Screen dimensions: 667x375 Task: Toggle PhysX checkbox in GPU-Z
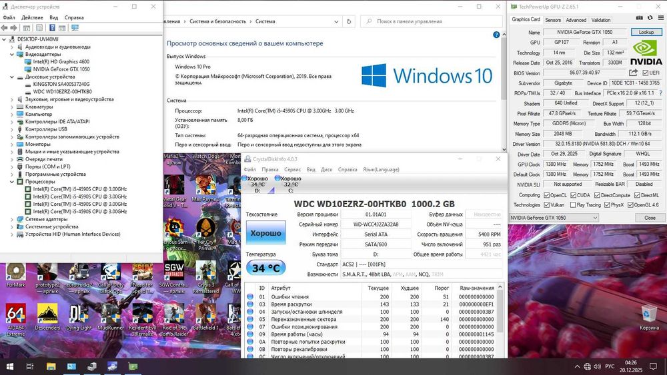click(x=607, y=205)
